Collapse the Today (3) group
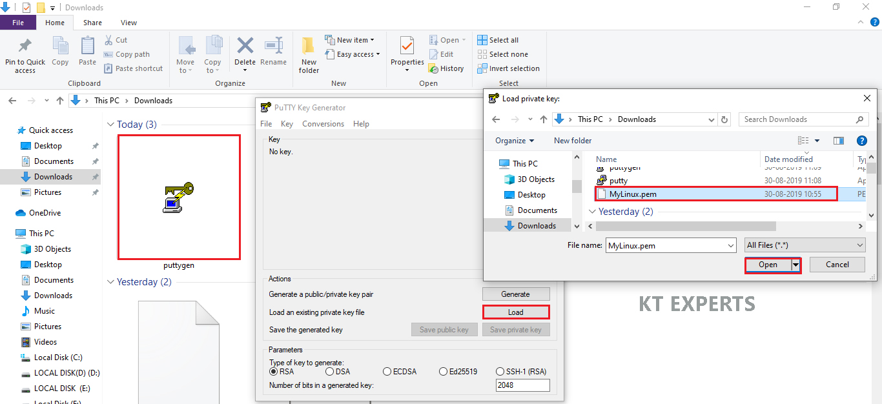This screenshot has height=404, width=882. (x=110, y=125)
